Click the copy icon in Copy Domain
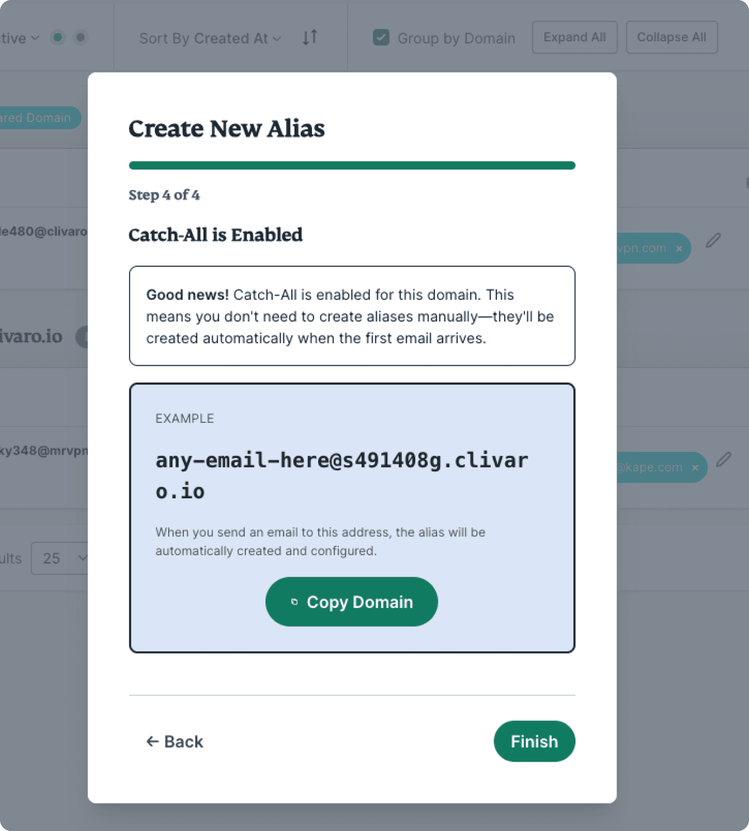Viewport: 749px width, 831px height. click(x=295, y=602)
